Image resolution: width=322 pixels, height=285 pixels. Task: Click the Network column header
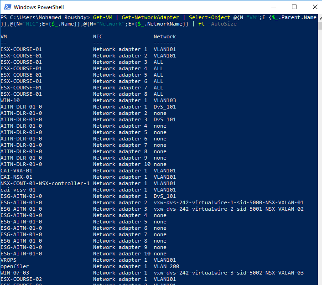click(x=164, y=36)
